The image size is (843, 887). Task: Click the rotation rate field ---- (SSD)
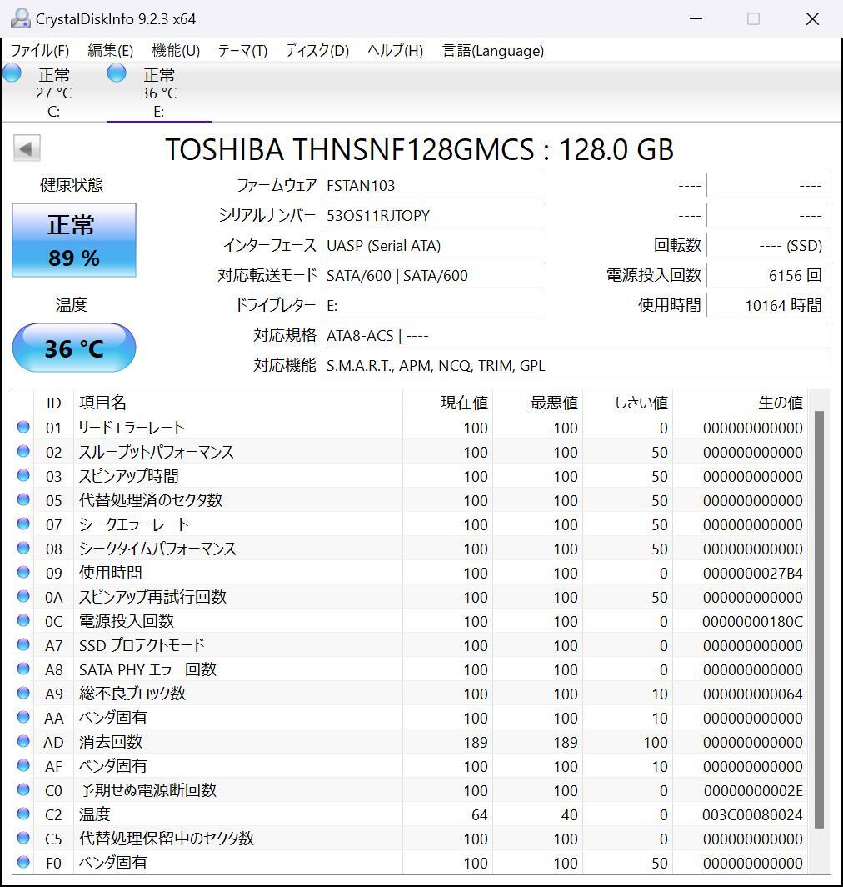click(768, 245)
